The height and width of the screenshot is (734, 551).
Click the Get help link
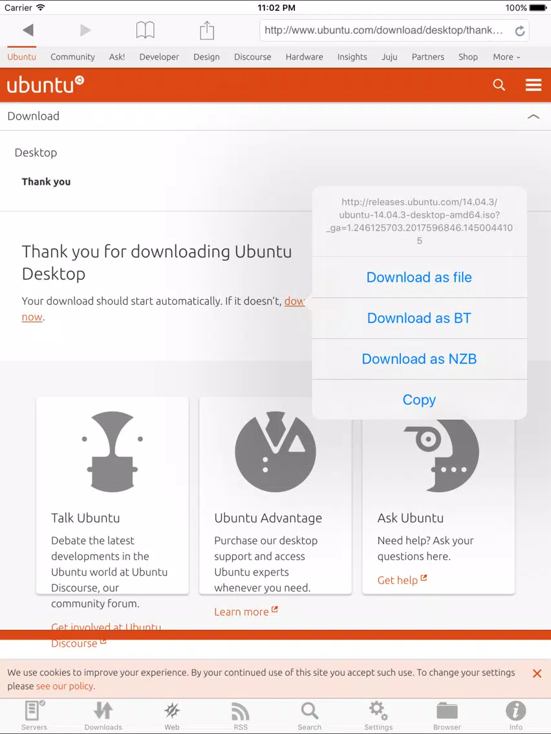tap(402, 580)
